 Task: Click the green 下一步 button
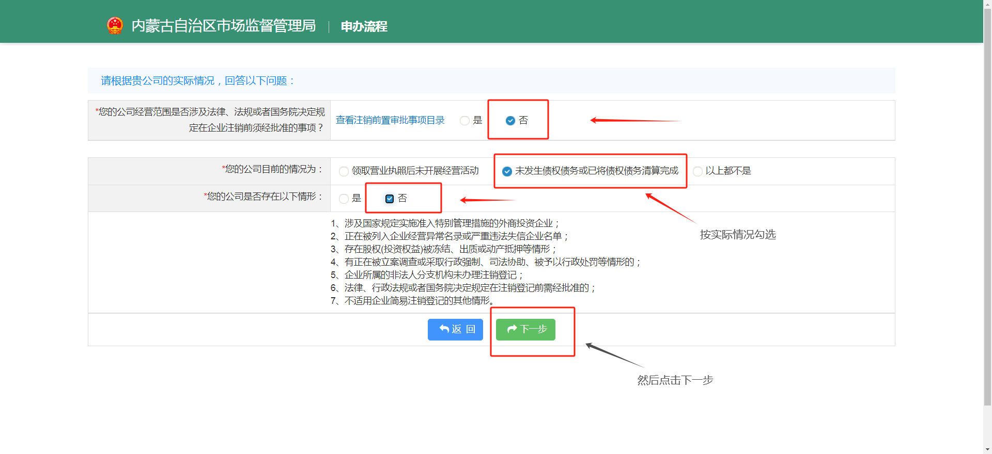point(525,330)
